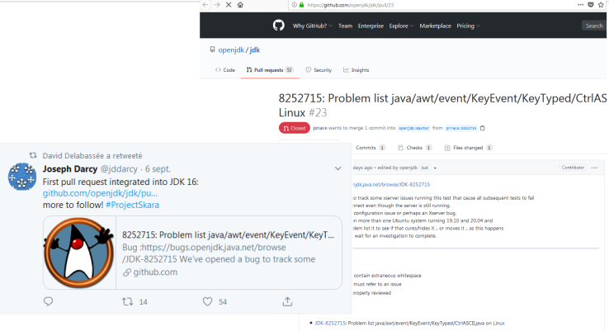This screenshot has width=609, height=336.
Task: Click Joseph Darcy's profile avatar
Action: point(22,177)
